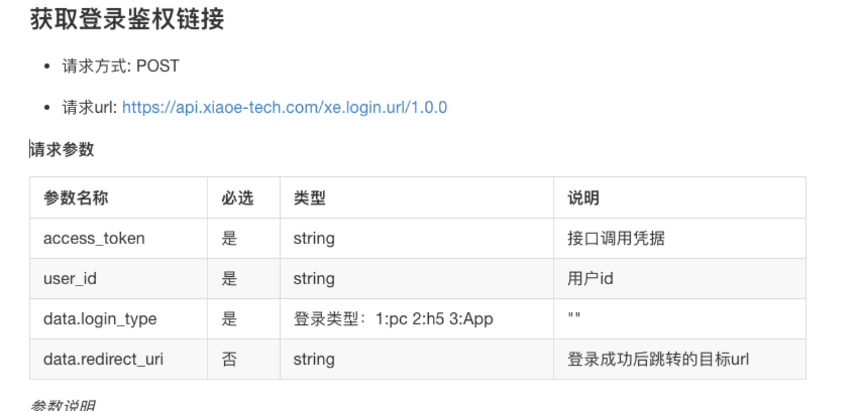Open the xe.login.url API link

285,107
